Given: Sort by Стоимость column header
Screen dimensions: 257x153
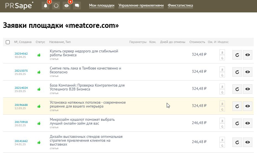Looking at the screenshot, I should pos(197,42).
